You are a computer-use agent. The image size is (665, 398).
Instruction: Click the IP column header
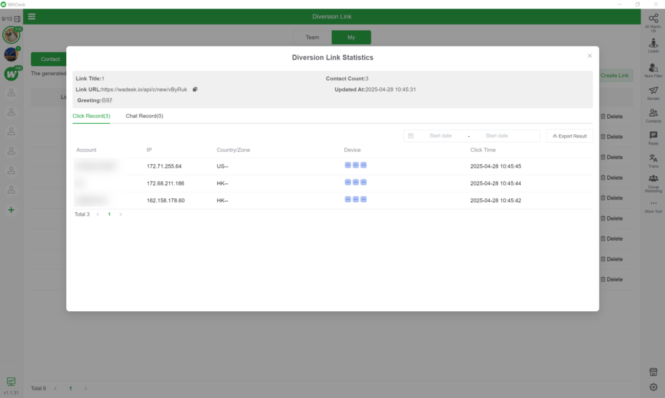(149, 150)
